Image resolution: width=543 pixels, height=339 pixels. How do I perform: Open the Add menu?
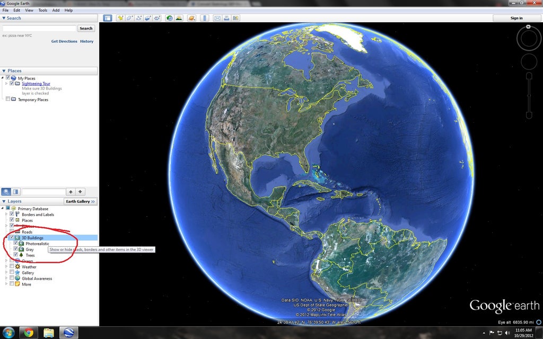coord(56,11)
